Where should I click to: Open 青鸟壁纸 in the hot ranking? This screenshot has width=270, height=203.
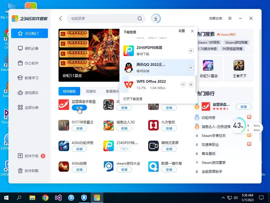click(x=209, y=154)
